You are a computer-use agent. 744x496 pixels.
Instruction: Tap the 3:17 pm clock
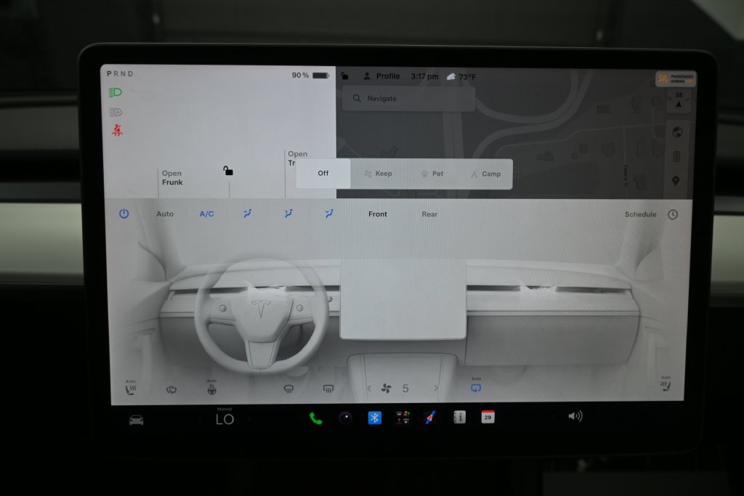point(424,76)
